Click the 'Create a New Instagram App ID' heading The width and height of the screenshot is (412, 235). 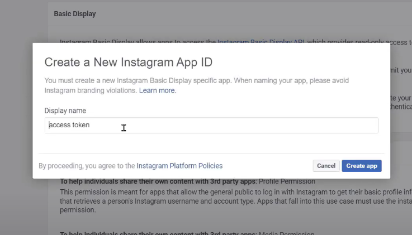click(x=128, y=62)
